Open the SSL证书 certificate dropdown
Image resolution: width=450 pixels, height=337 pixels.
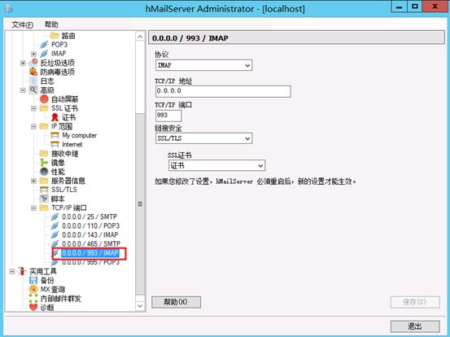coord(216,165)
